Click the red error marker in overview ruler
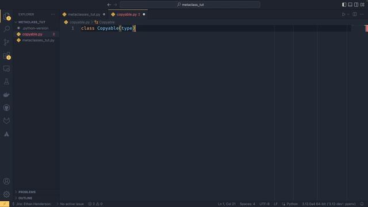This screenshot has width=368, height=207. (367, 28)
